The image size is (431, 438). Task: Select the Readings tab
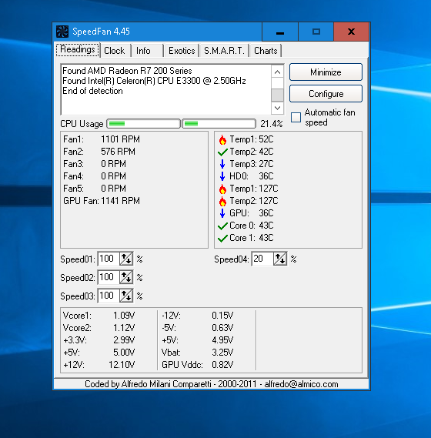tap(78, 50)
